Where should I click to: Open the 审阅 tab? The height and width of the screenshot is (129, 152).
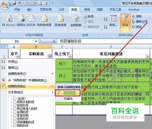pyautogui.click(x=87, y=10)
